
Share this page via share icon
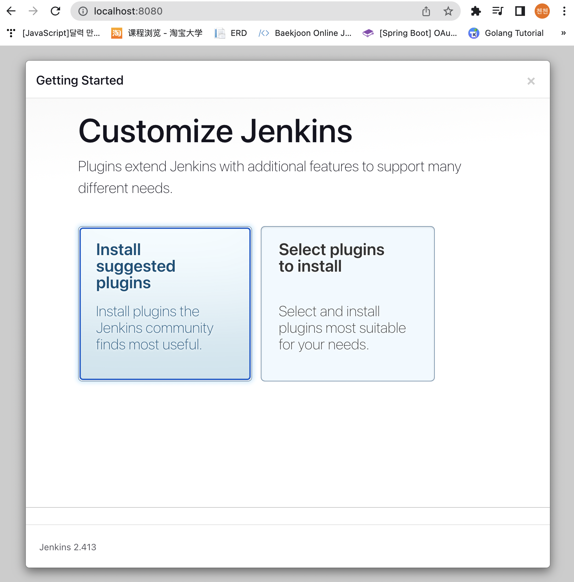(x=426, y=11)
